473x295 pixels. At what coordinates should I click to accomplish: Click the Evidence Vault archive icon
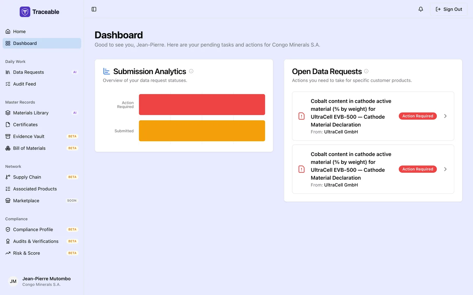coord(8,136)
